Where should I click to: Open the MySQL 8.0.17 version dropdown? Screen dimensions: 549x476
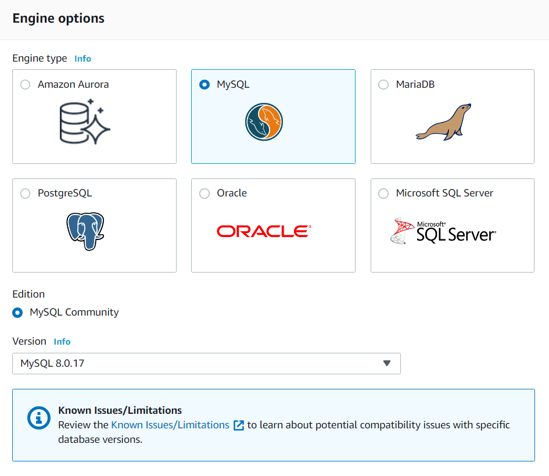click(207, 364)
